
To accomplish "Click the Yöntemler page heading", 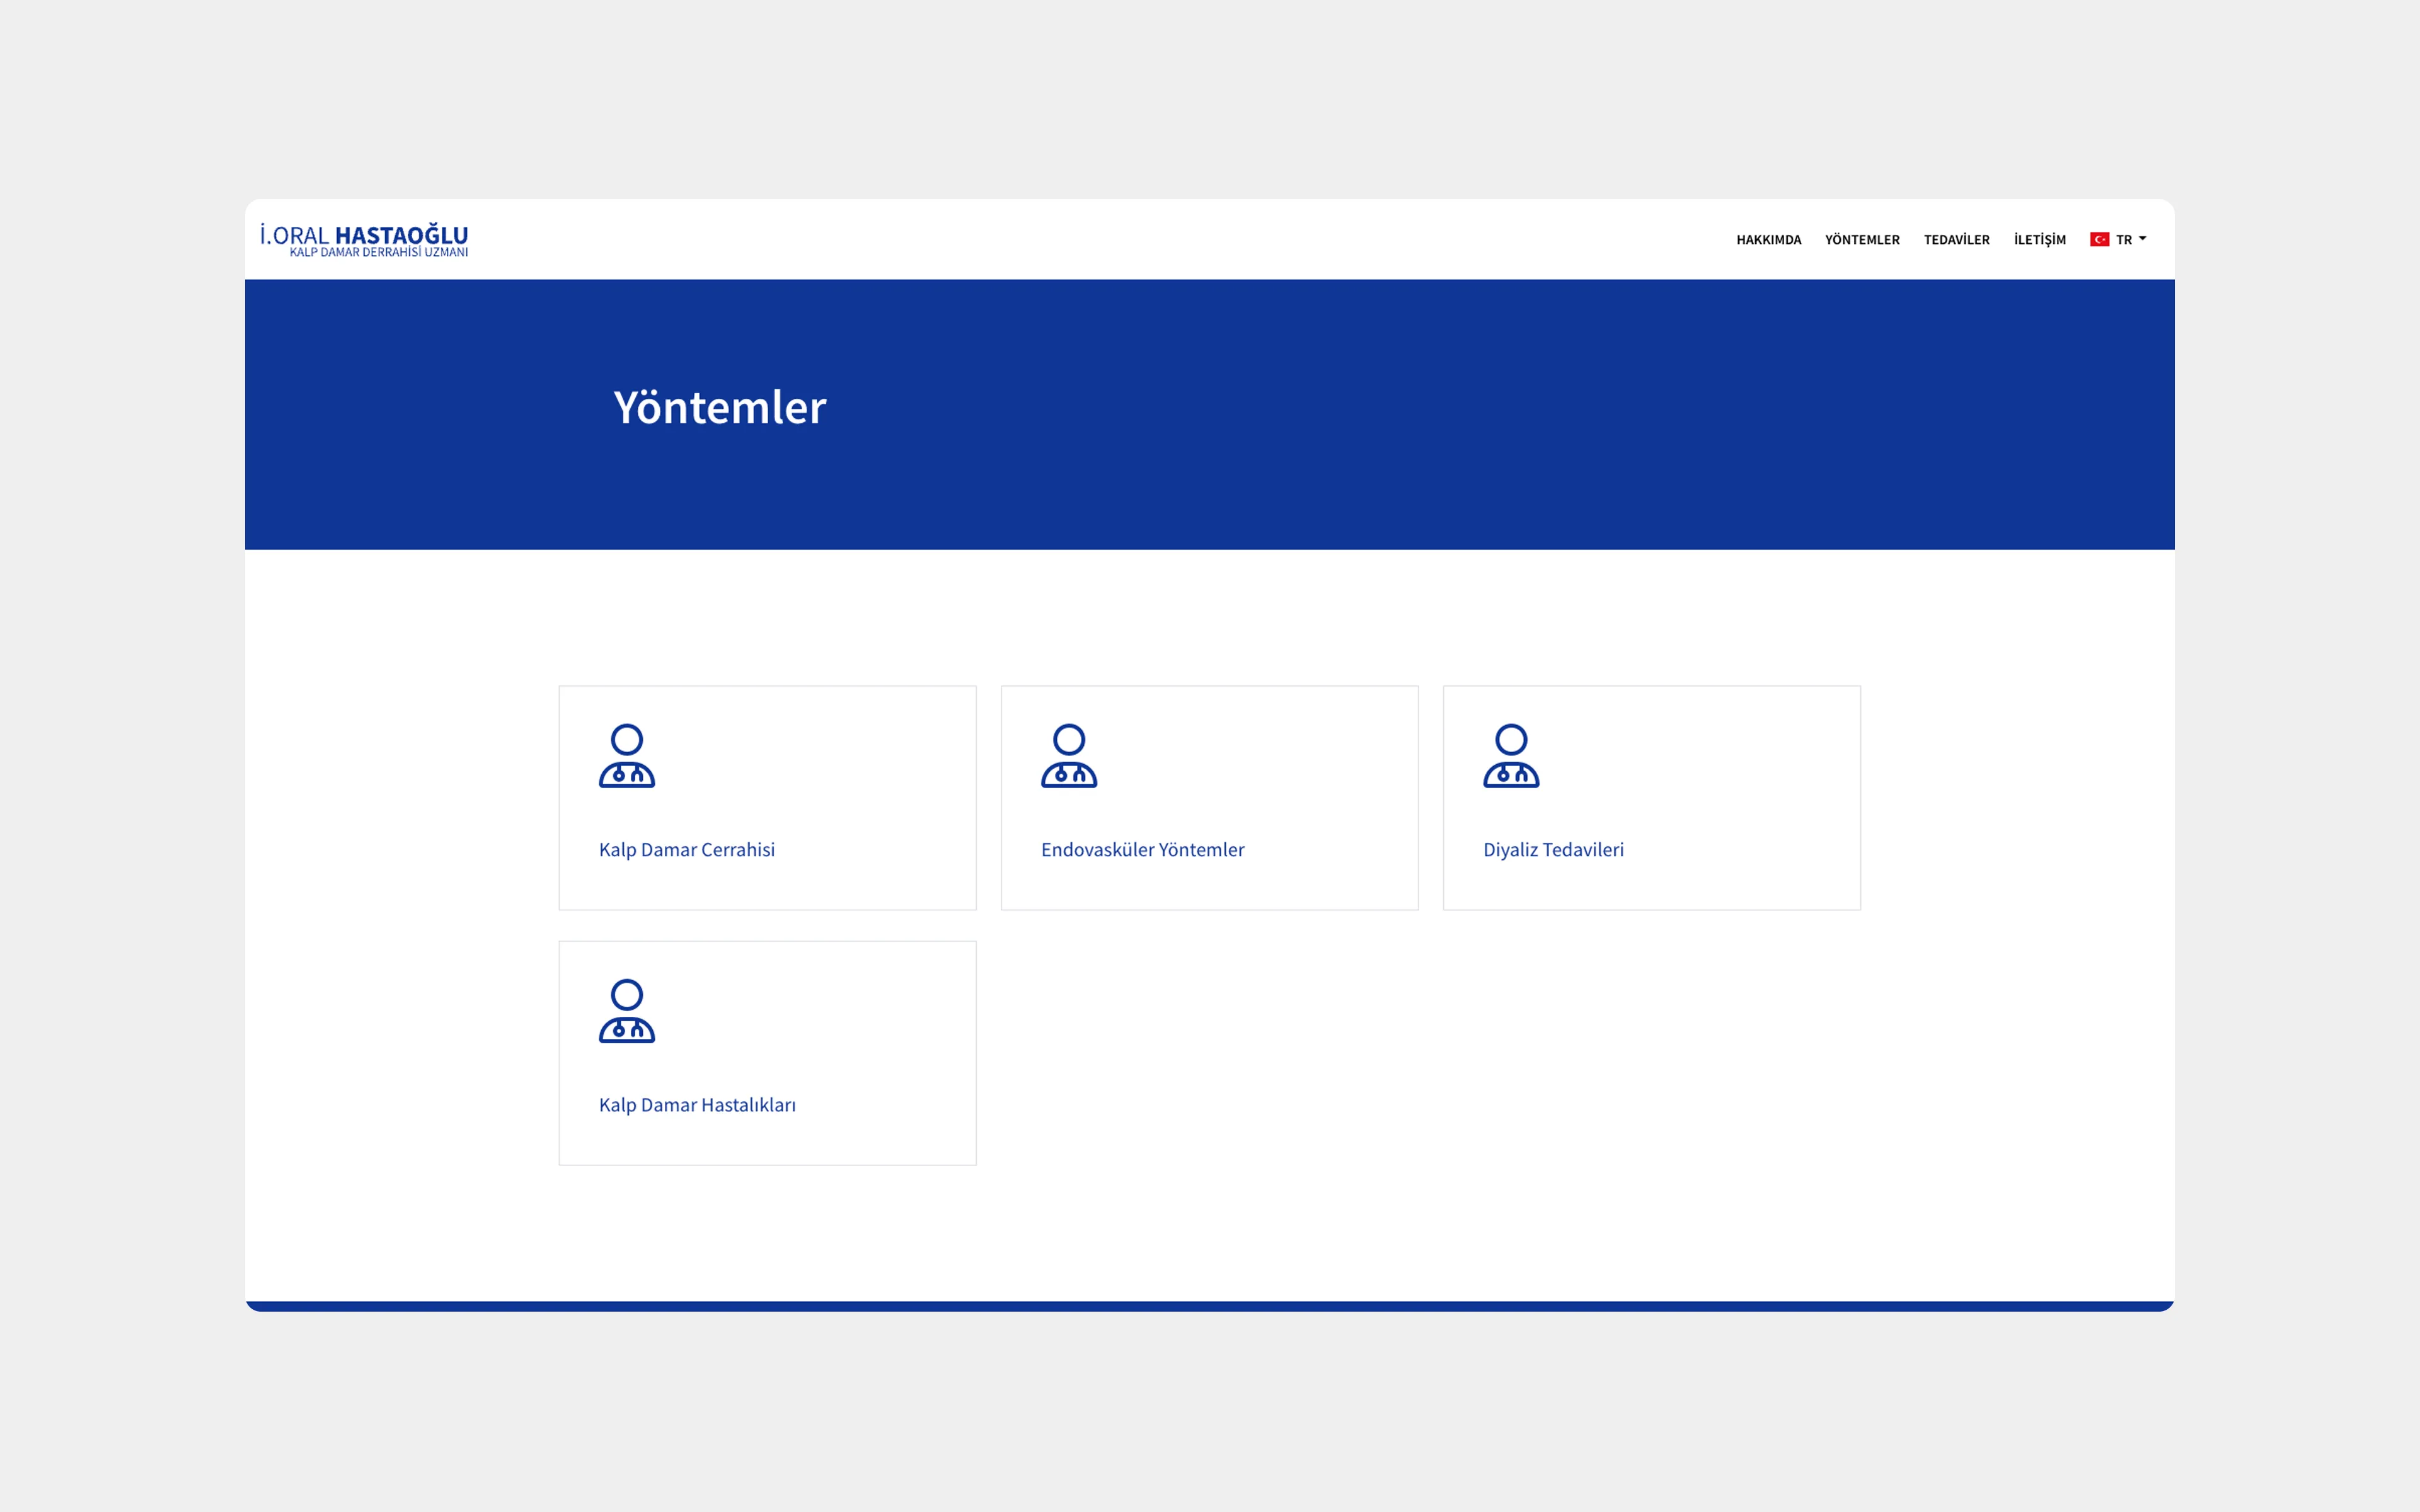I will click(720, 408).
